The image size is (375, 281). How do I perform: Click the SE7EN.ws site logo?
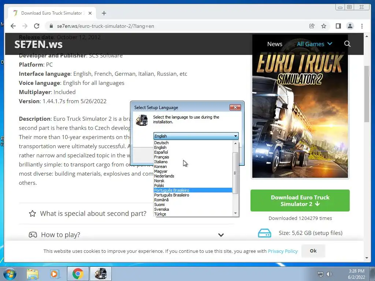click(38, 44)
